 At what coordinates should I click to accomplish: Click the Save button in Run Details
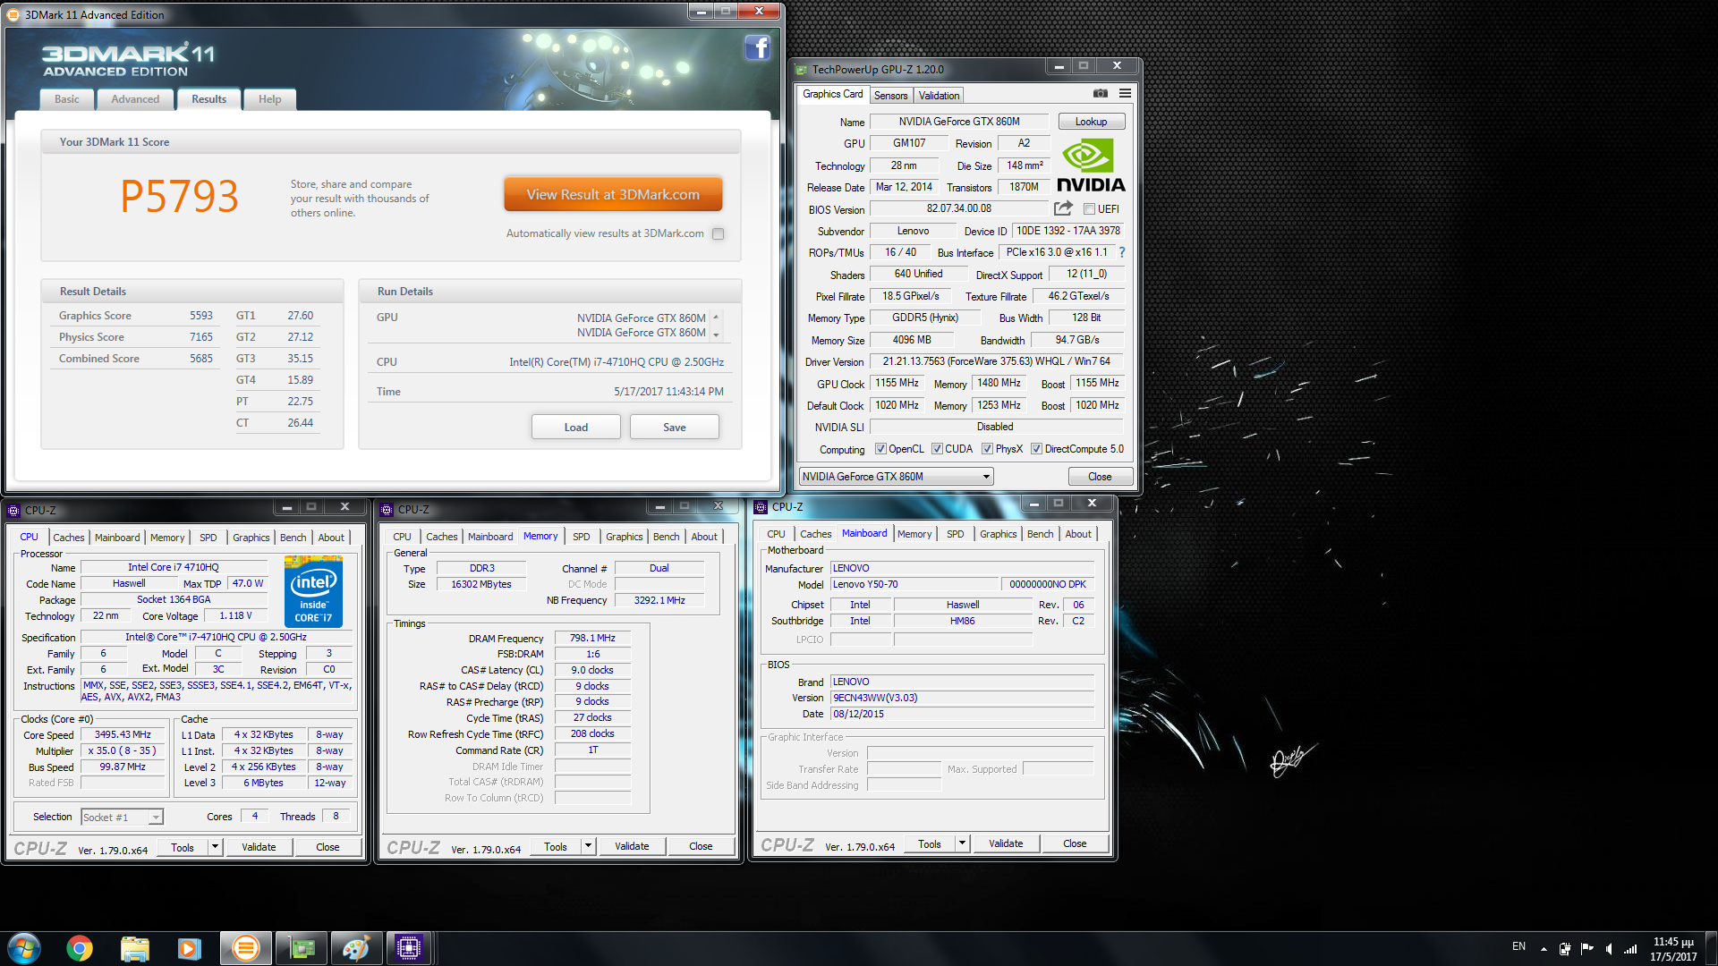click(x=675, y=428)
